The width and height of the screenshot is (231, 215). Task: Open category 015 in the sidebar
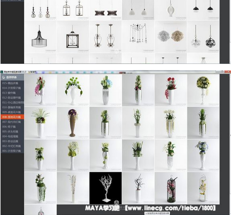pos(12,83)
